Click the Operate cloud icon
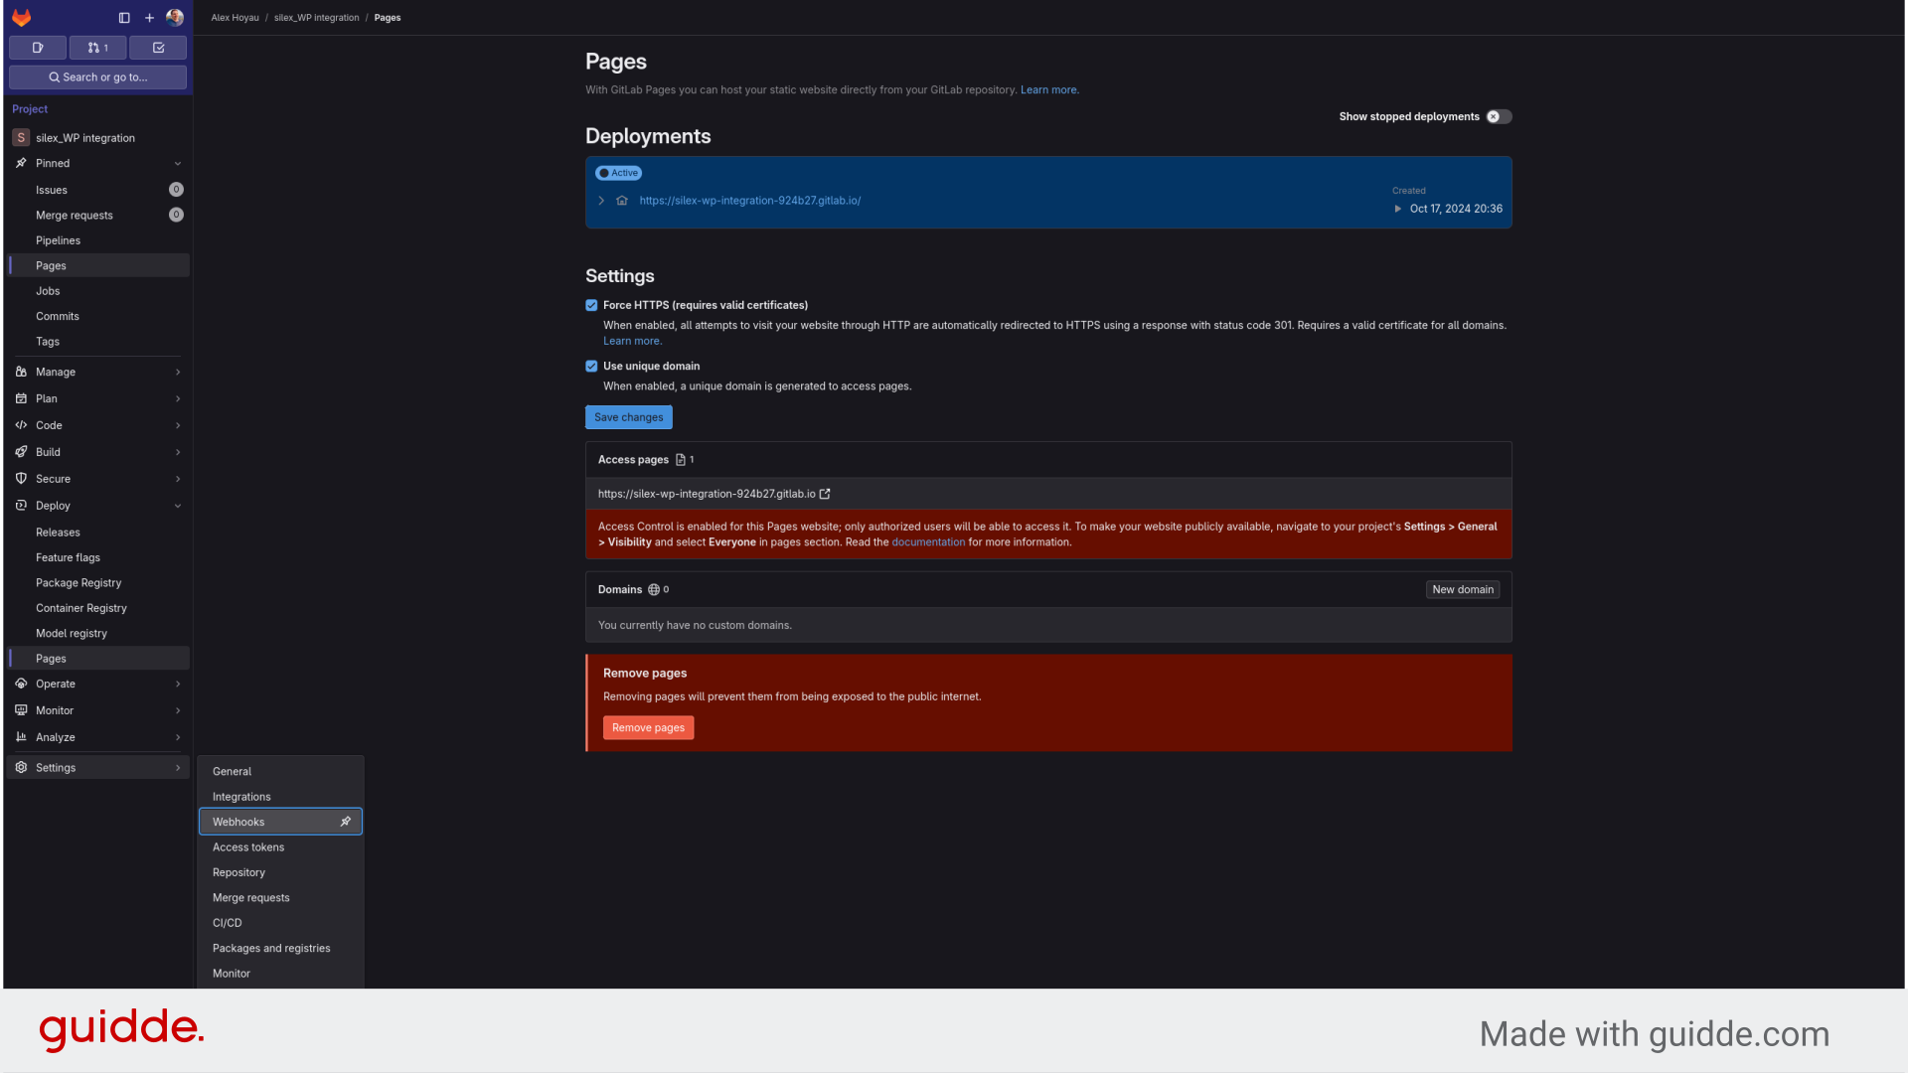This screenshot has height=1073, width=1908. [21, 684]
